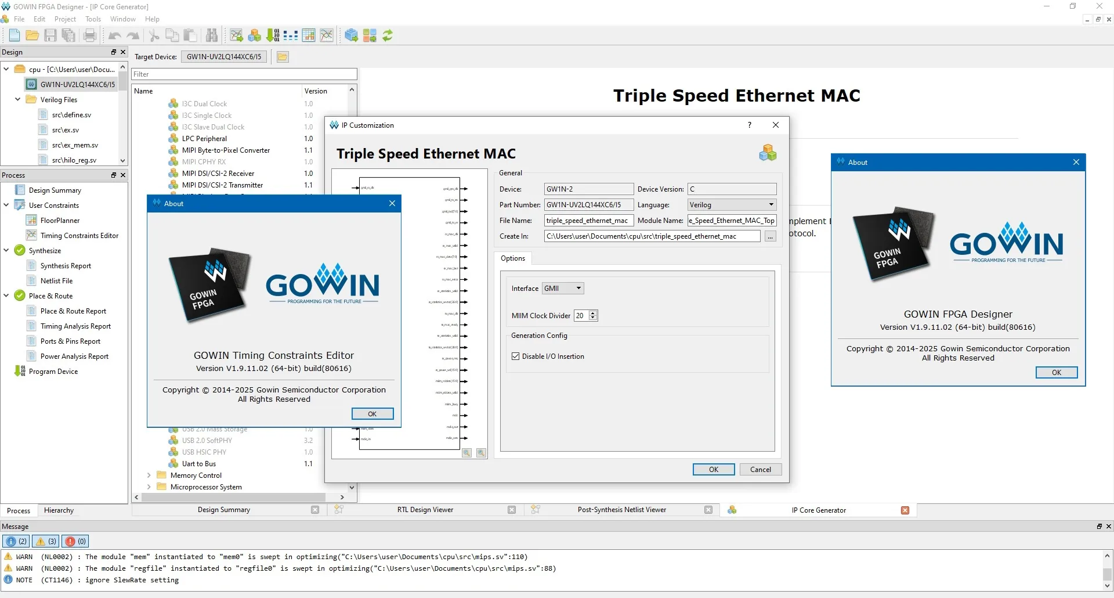Open Timing Constraints Editor process item
The width and height of the screenshot is (1114, 598).
pyautogui.click(x=79, y=236)
